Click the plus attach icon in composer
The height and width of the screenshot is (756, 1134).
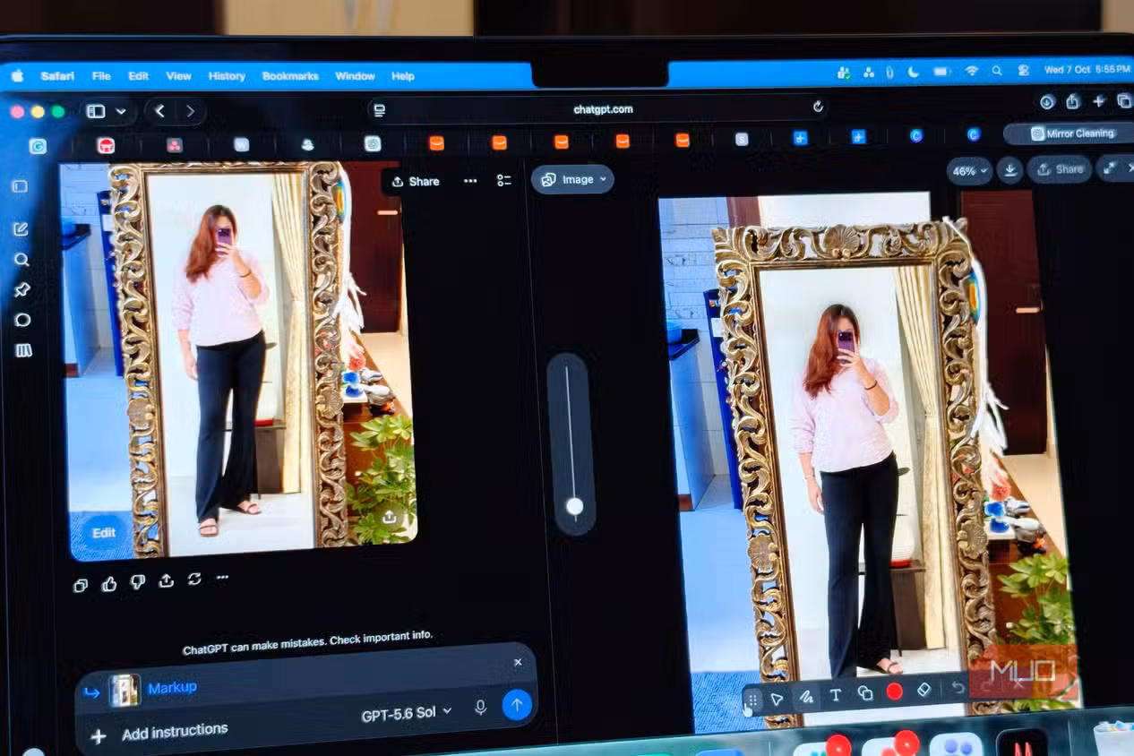click(99, 736)
